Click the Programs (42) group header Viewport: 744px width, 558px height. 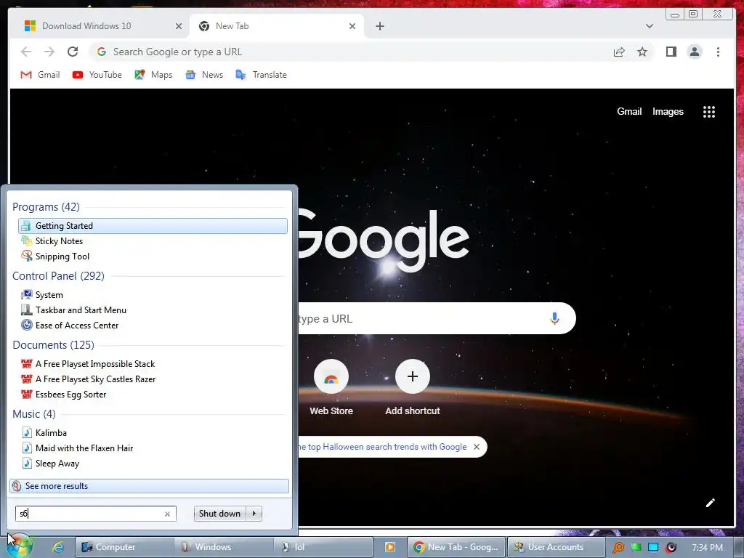(x=46, y=207)
